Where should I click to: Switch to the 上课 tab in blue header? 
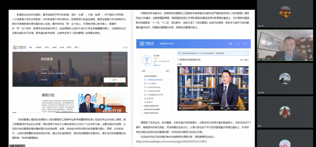230,44
